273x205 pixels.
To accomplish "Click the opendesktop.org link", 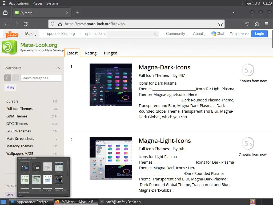I will (61, 34).
